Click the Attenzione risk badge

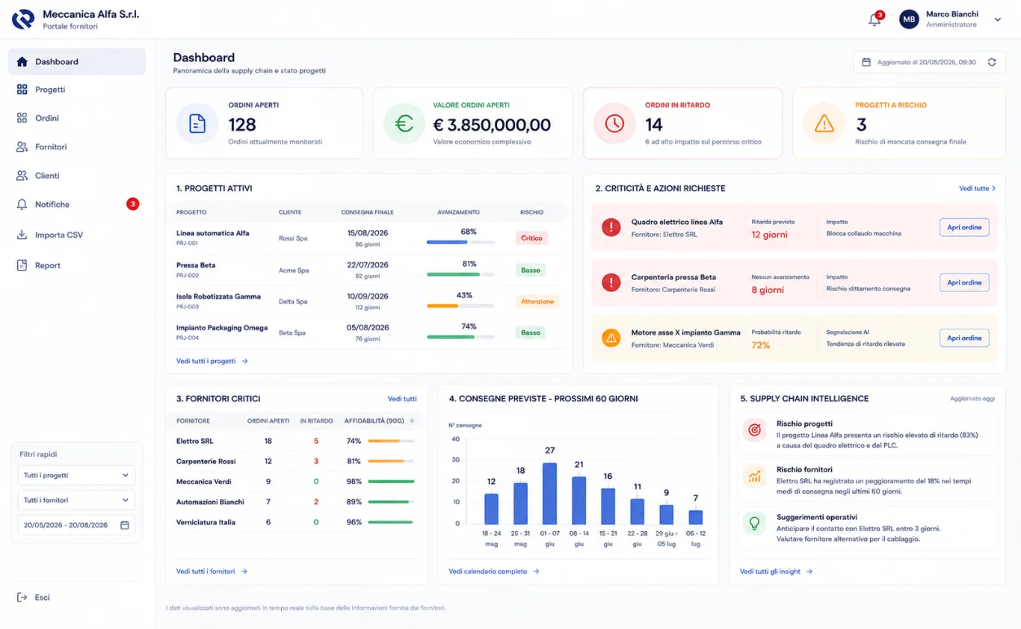click(x=537, y=302)
